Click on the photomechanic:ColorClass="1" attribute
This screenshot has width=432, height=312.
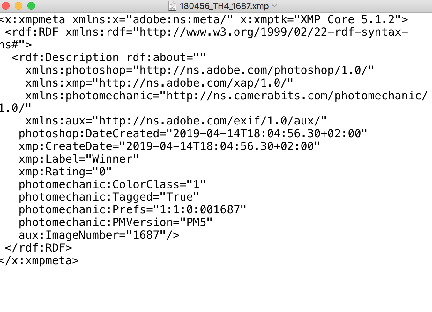point(112,184)
